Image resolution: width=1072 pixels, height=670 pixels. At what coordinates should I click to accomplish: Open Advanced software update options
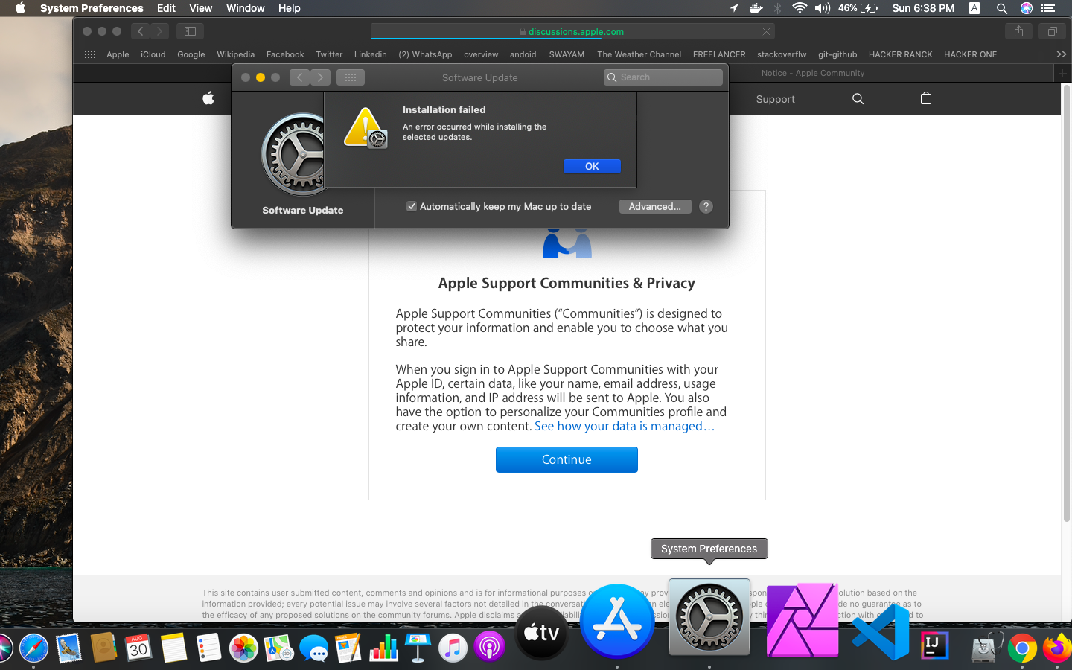coord(655,206)
